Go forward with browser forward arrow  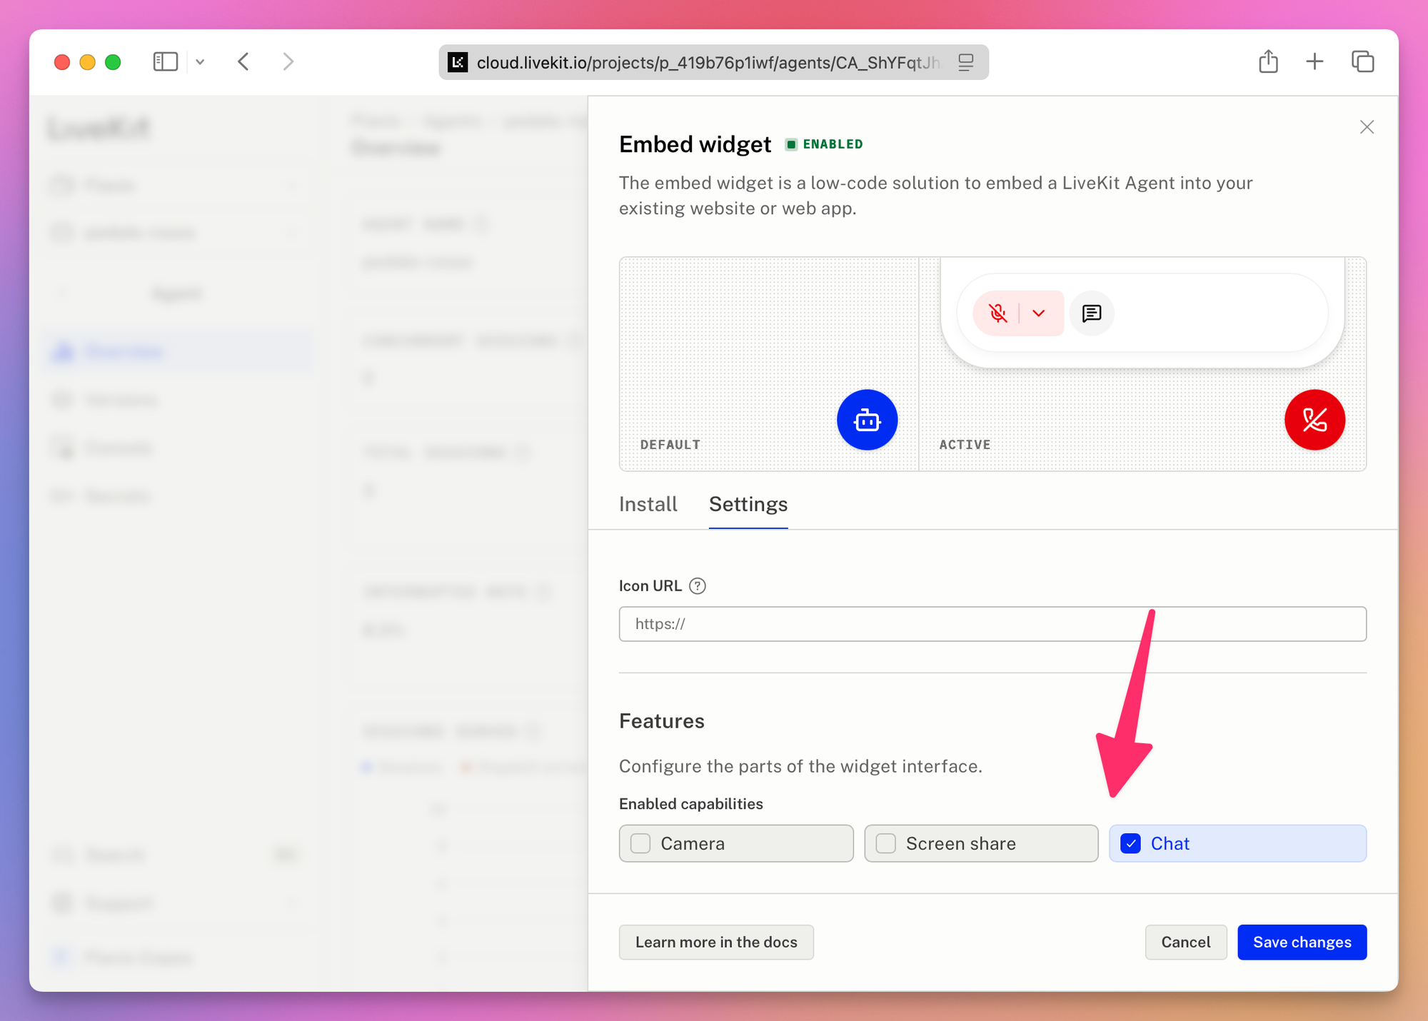[x=288, y=62]
